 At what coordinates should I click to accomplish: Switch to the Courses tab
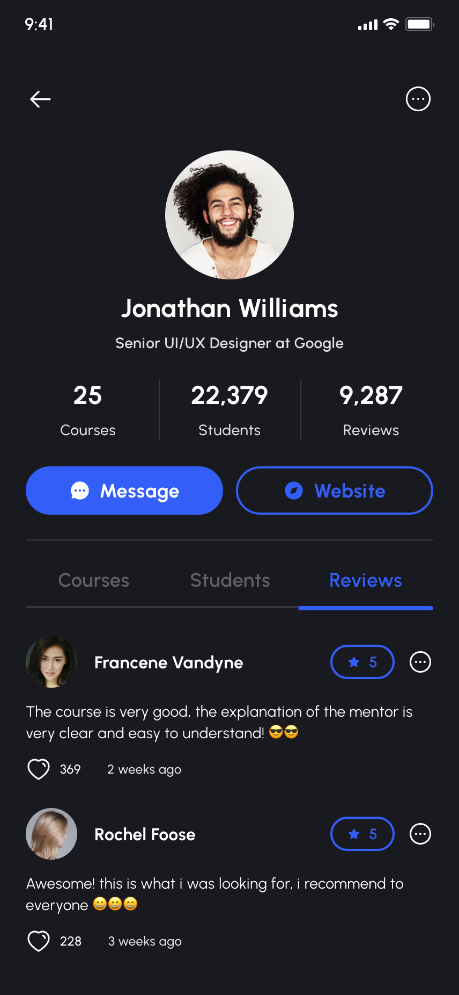point(94,581)
